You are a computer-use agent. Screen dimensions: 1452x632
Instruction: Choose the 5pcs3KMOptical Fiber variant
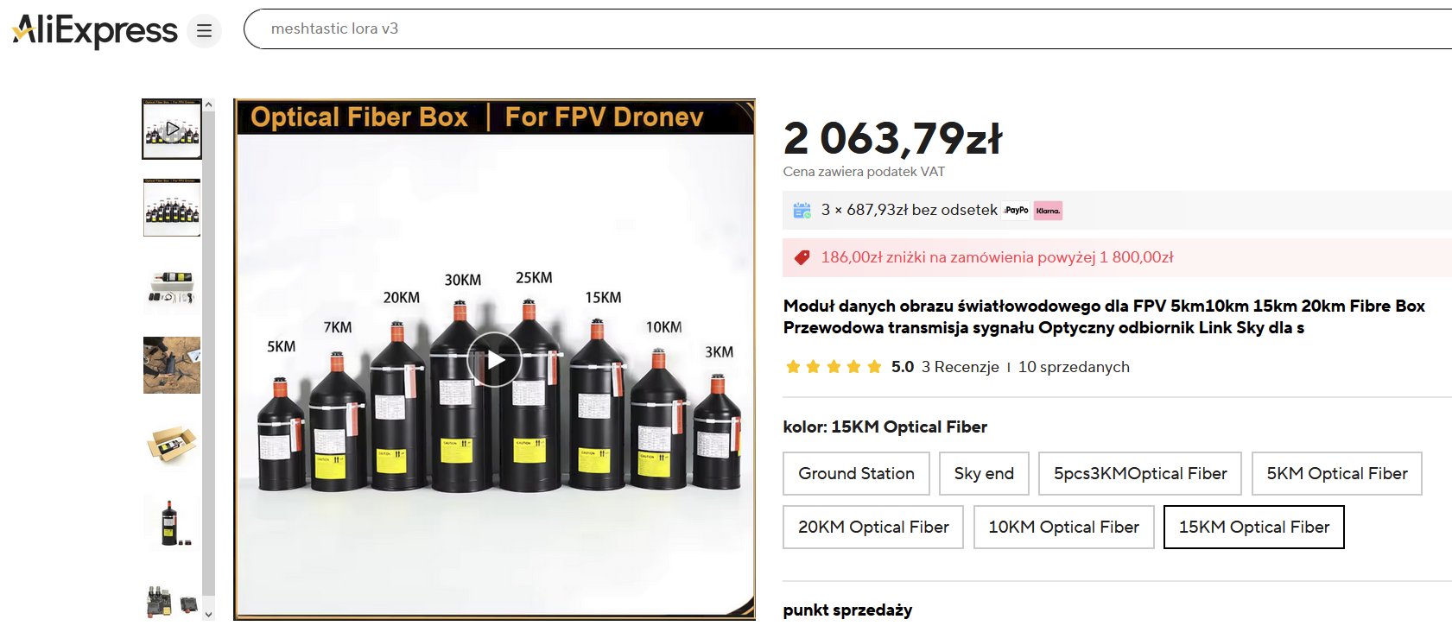pos(1140,473)
